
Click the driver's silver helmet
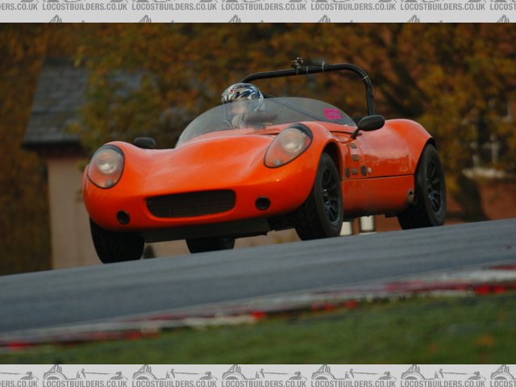242,97
